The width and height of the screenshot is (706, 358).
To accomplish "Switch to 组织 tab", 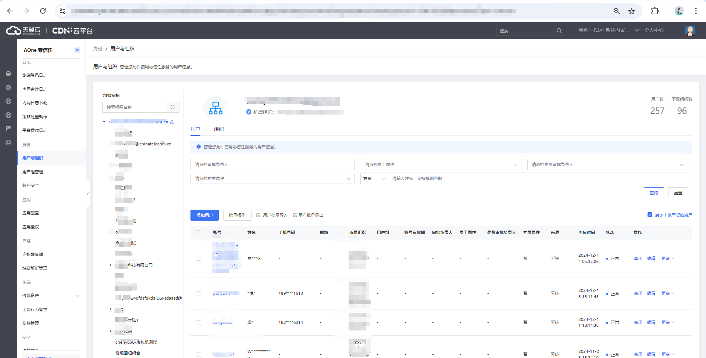I will (x=219, y=129).
